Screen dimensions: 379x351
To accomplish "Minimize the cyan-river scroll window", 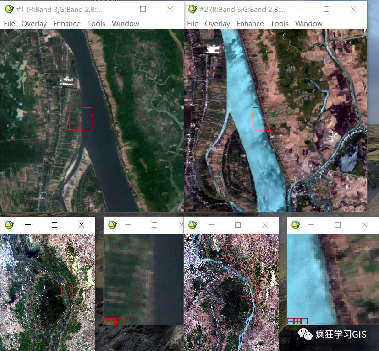I will click(211, 225).
